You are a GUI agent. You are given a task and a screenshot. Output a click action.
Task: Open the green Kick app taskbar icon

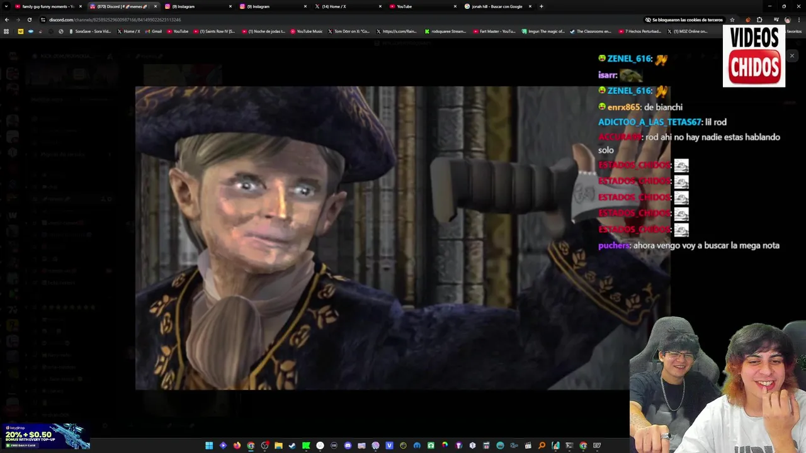tap(306, 445)
